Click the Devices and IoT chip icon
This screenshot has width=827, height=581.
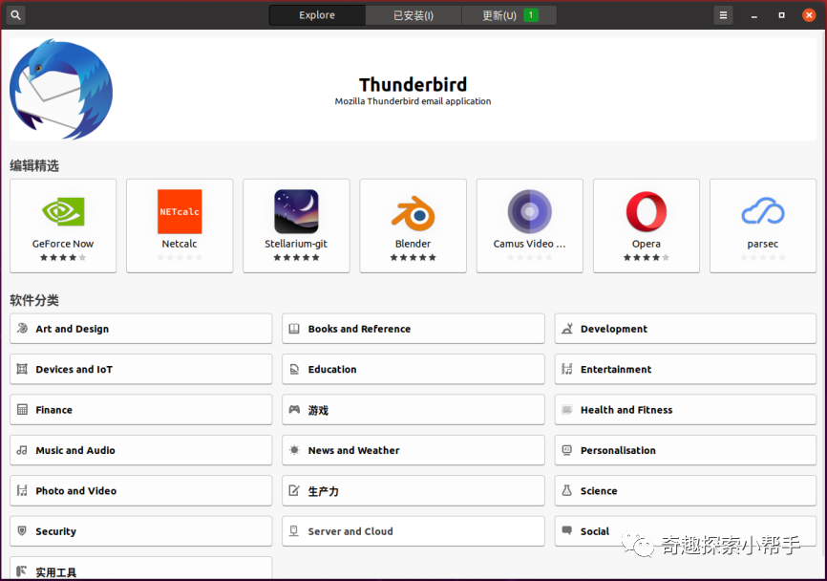22,369
